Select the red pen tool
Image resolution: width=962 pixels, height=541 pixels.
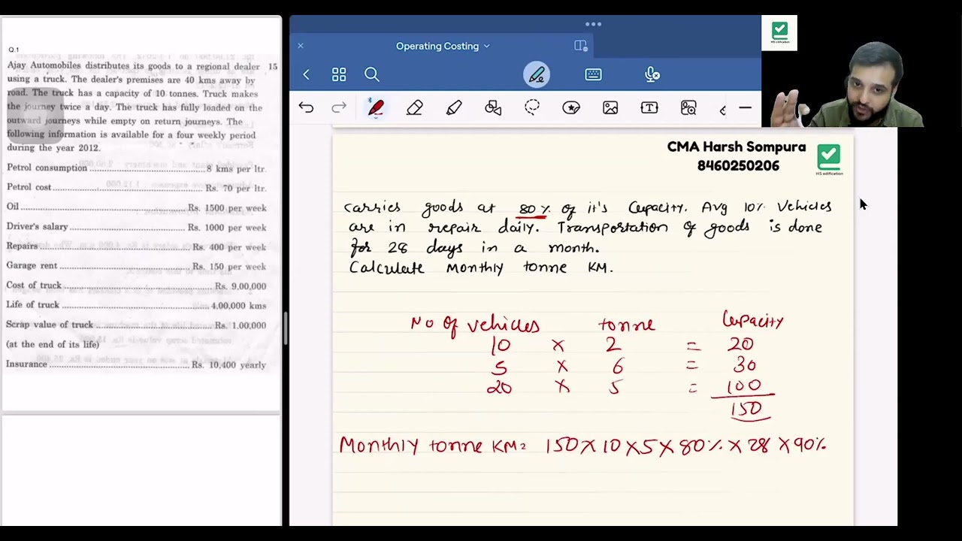[x=376, y=108]
